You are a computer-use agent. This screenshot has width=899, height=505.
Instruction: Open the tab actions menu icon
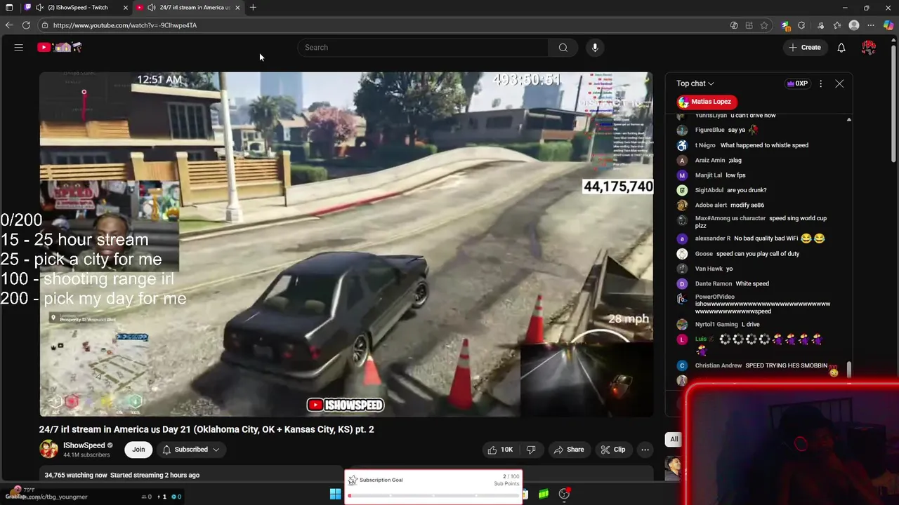[9, 8]
